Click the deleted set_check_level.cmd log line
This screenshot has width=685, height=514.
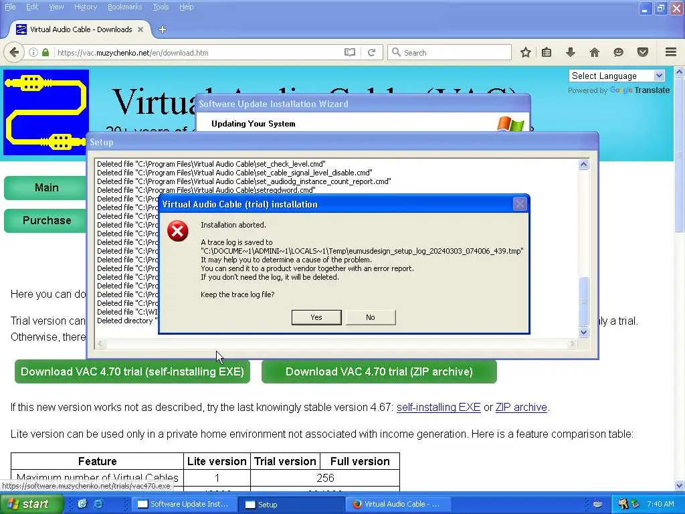pyautogui.click(x=211, y=164)
